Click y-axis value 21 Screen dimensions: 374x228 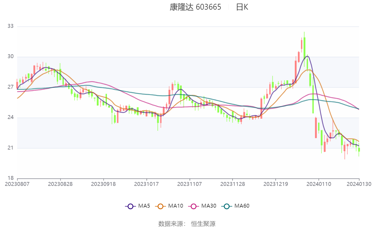[x=10, y=148]
